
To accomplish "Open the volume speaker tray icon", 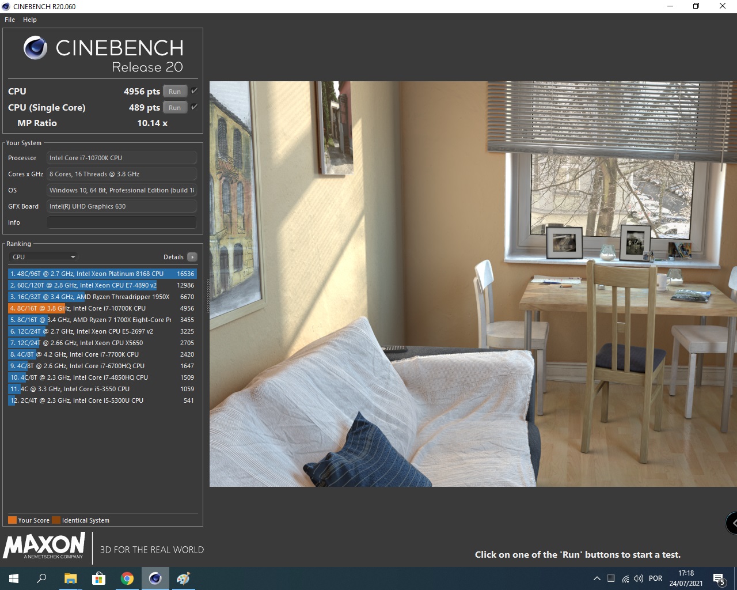I will pyautogui.click(x=639, y=578).
